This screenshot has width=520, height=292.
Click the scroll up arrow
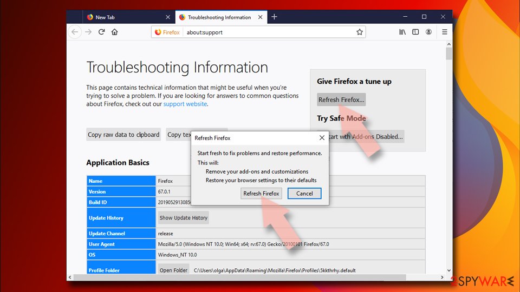[x=448, y=44]
